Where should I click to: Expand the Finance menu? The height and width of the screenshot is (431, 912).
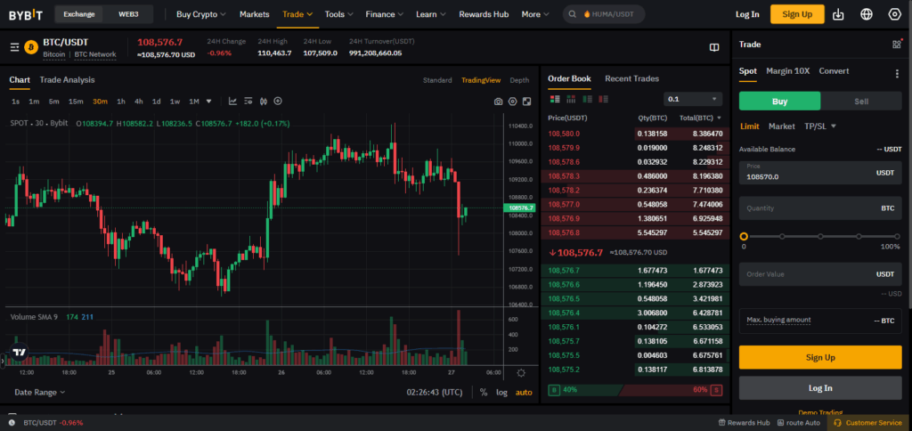385,14
